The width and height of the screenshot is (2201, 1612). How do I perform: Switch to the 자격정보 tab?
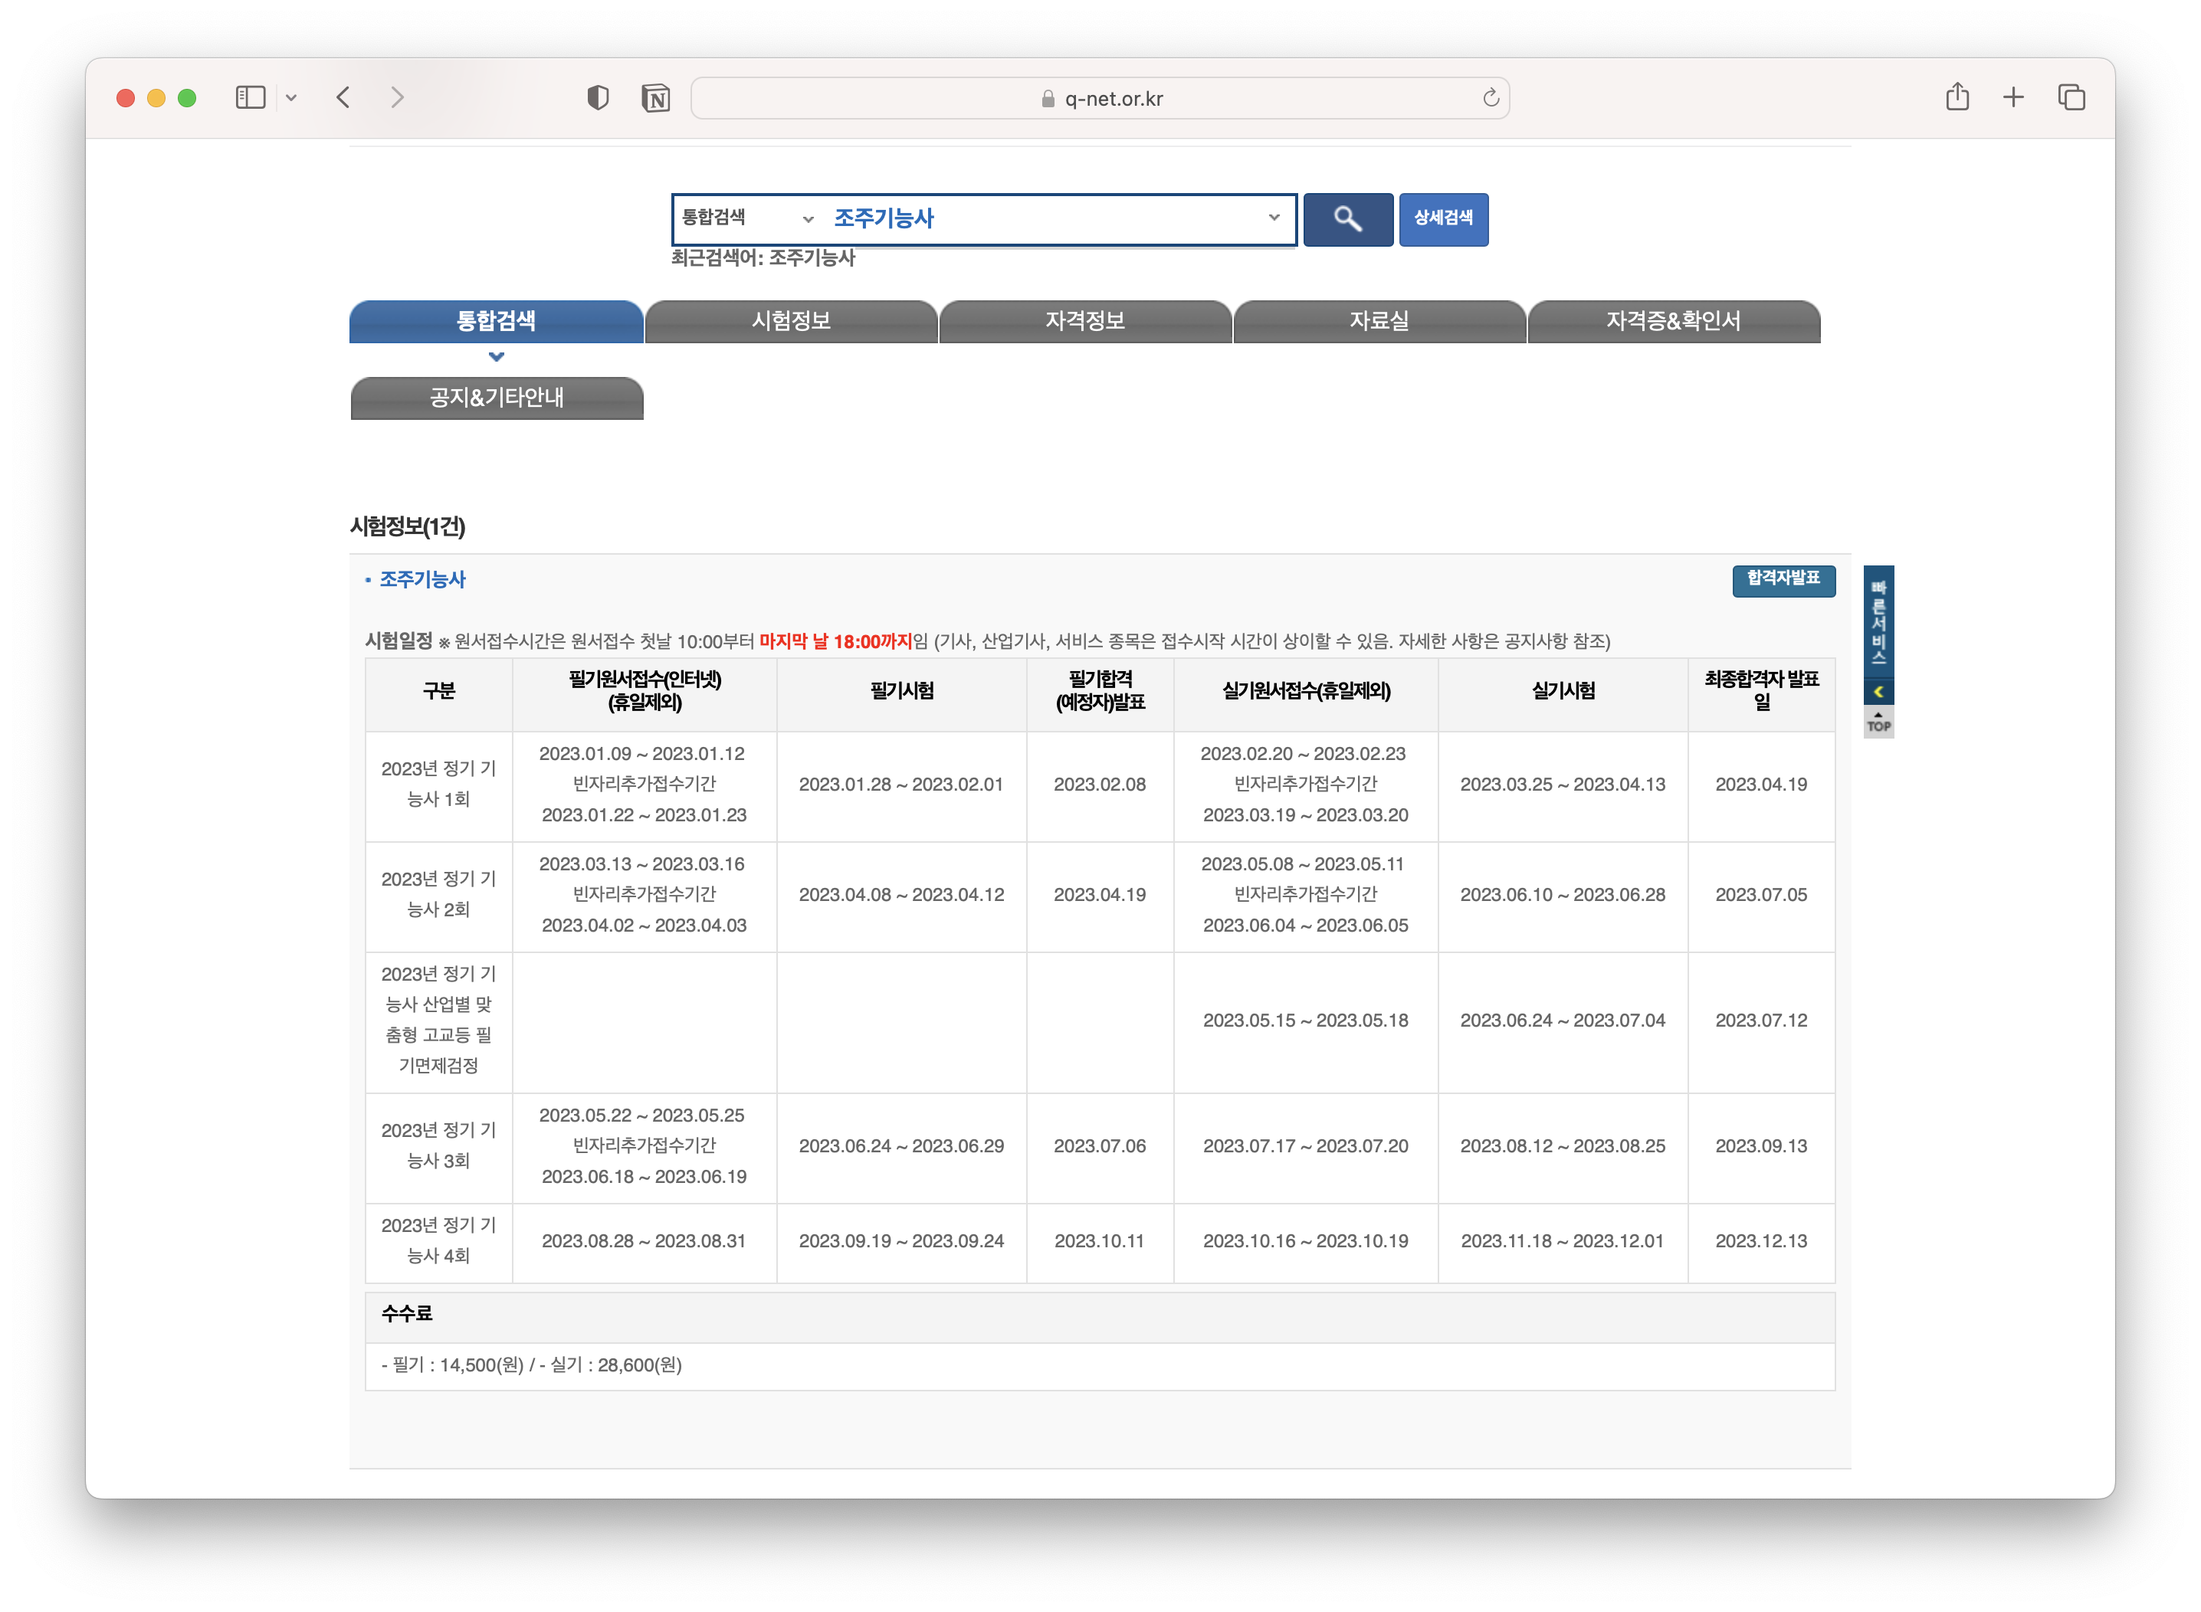[1084, 321]
